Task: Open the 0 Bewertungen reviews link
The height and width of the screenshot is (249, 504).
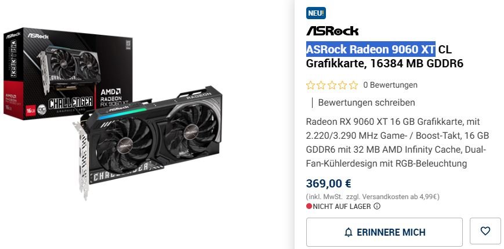Action: [x=390, y=85]
